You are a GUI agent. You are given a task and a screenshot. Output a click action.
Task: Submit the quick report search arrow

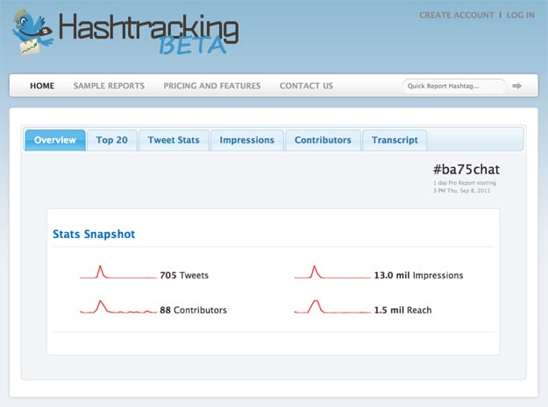coord(517,86)
